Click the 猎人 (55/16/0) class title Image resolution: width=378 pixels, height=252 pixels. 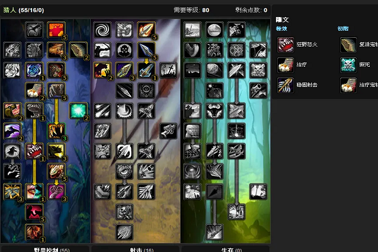tap(24, 10)
